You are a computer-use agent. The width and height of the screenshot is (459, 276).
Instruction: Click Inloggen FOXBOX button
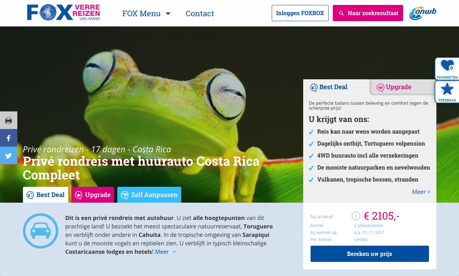300,13
